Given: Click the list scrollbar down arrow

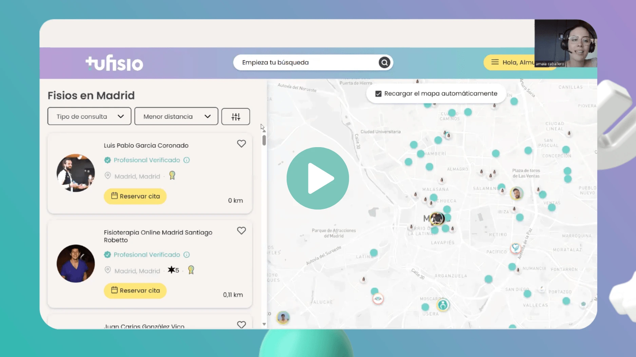Looking at the screenshot, I should tap(264, 324).
